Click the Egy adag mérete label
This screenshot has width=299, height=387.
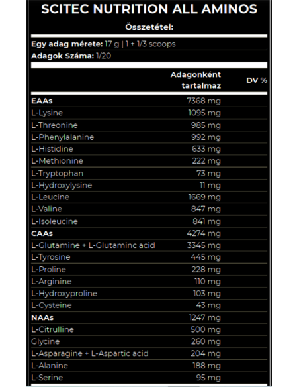coord(67,44)
